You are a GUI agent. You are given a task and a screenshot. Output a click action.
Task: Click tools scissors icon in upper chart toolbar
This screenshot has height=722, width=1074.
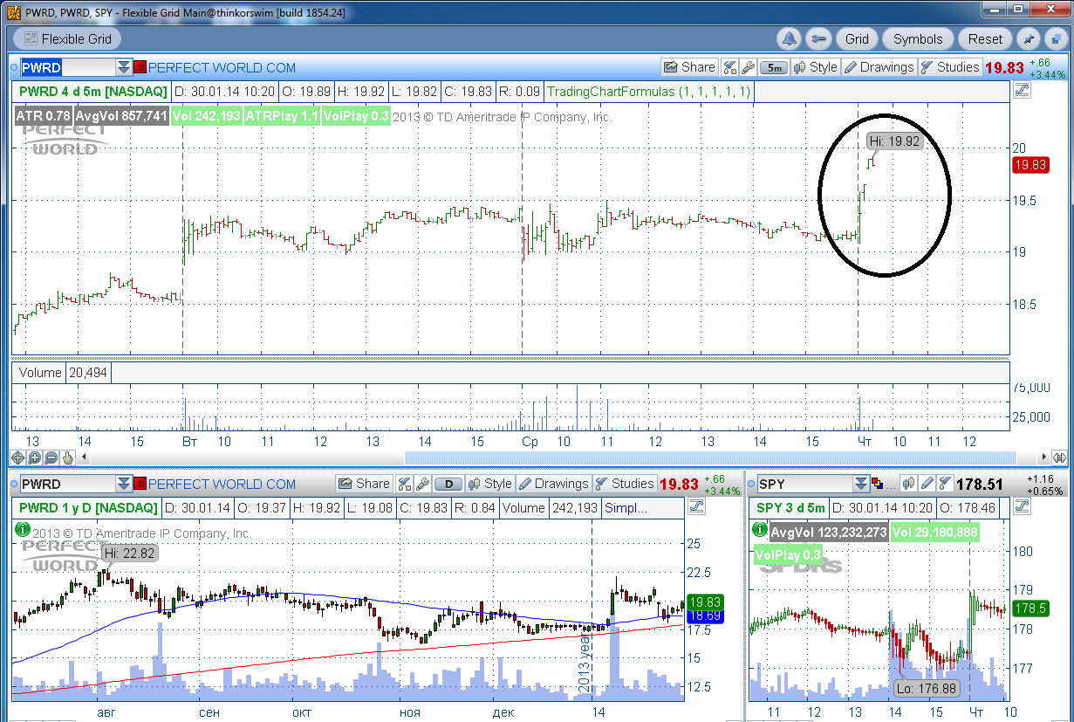[729, 67]
